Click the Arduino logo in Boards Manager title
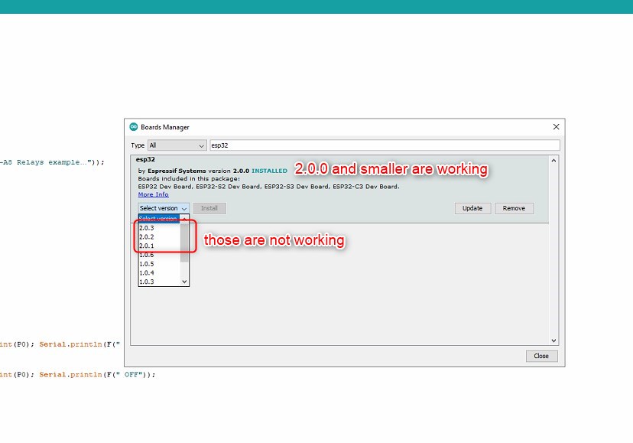Screen dimensions: 633x443 [x=134, y=127]
